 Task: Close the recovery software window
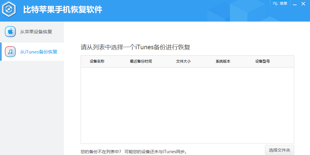(x=303, y=4)
